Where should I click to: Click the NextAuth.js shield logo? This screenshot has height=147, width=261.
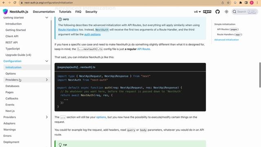5,11
